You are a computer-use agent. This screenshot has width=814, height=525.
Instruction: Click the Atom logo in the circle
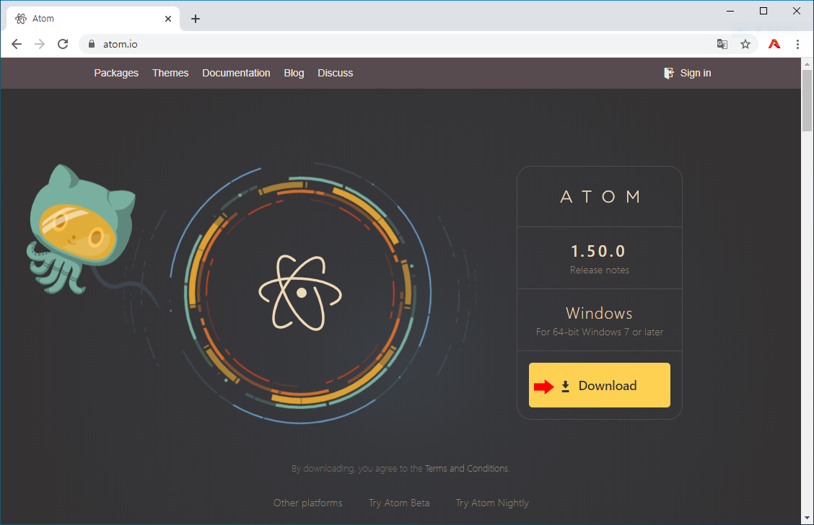tap(301, 293)
